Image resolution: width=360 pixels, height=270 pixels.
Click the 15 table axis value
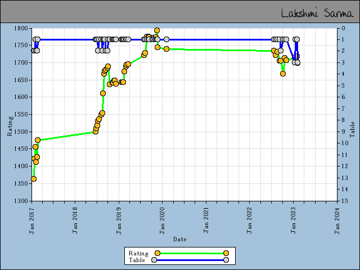(345, 201)
